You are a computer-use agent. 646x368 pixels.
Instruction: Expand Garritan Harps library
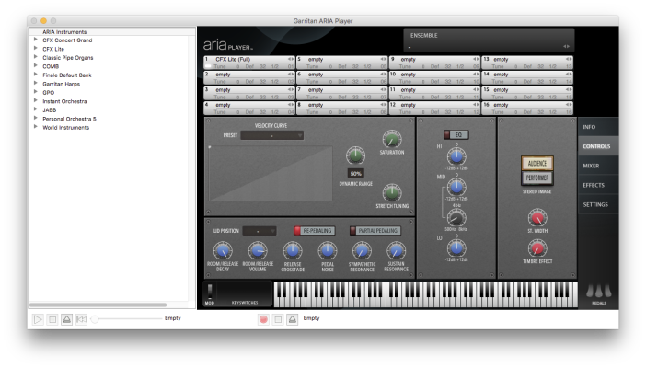point(36,83)
